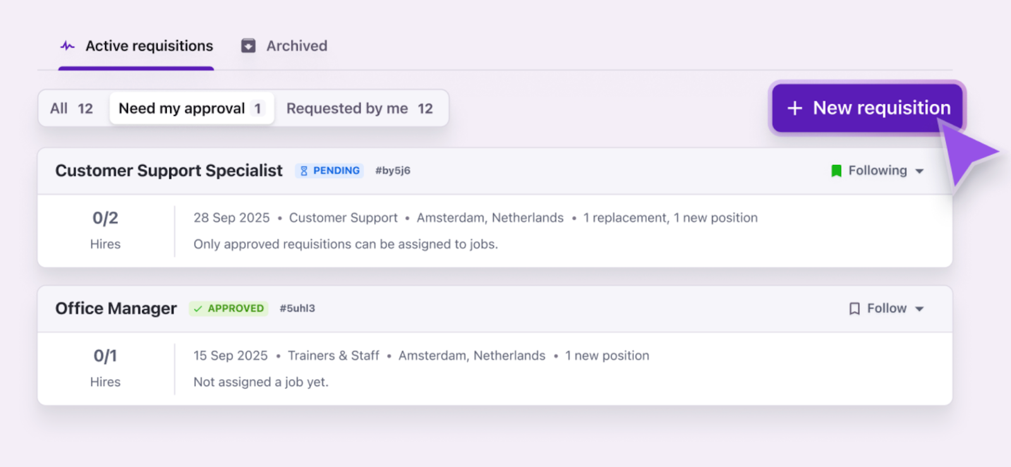Click requisition ID #by5j6
Image resolution: width=1011 pixels, height=467 pixels.
(x=392, y=171)
